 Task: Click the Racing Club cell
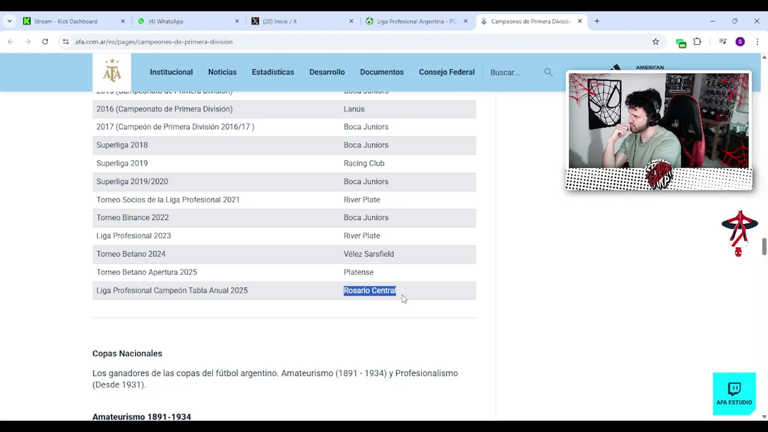(x=364, y=163)
